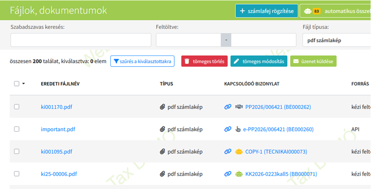Click the chain link icon beside e-PP2026/006421

point(227,129)
